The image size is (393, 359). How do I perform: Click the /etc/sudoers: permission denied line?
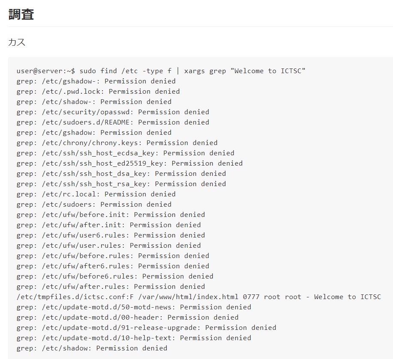(x=94, y=205)
